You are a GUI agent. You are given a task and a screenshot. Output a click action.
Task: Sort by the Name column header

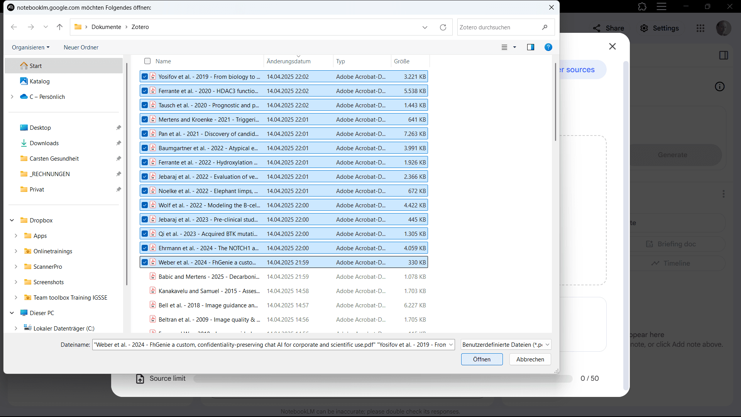click(x=163, y=61)
